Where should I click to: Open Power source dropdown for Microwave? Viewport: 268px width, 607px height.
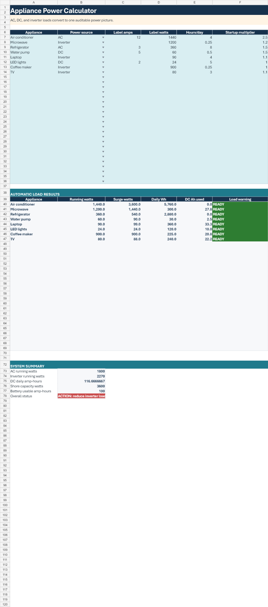coord(103,42)
